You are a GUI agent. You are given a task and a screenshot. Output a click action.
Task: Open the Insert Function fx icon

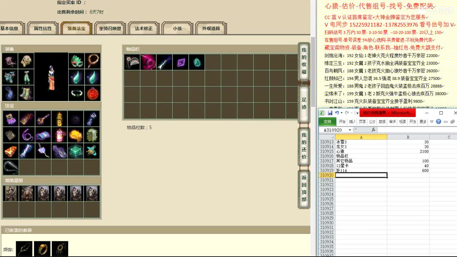373,130
